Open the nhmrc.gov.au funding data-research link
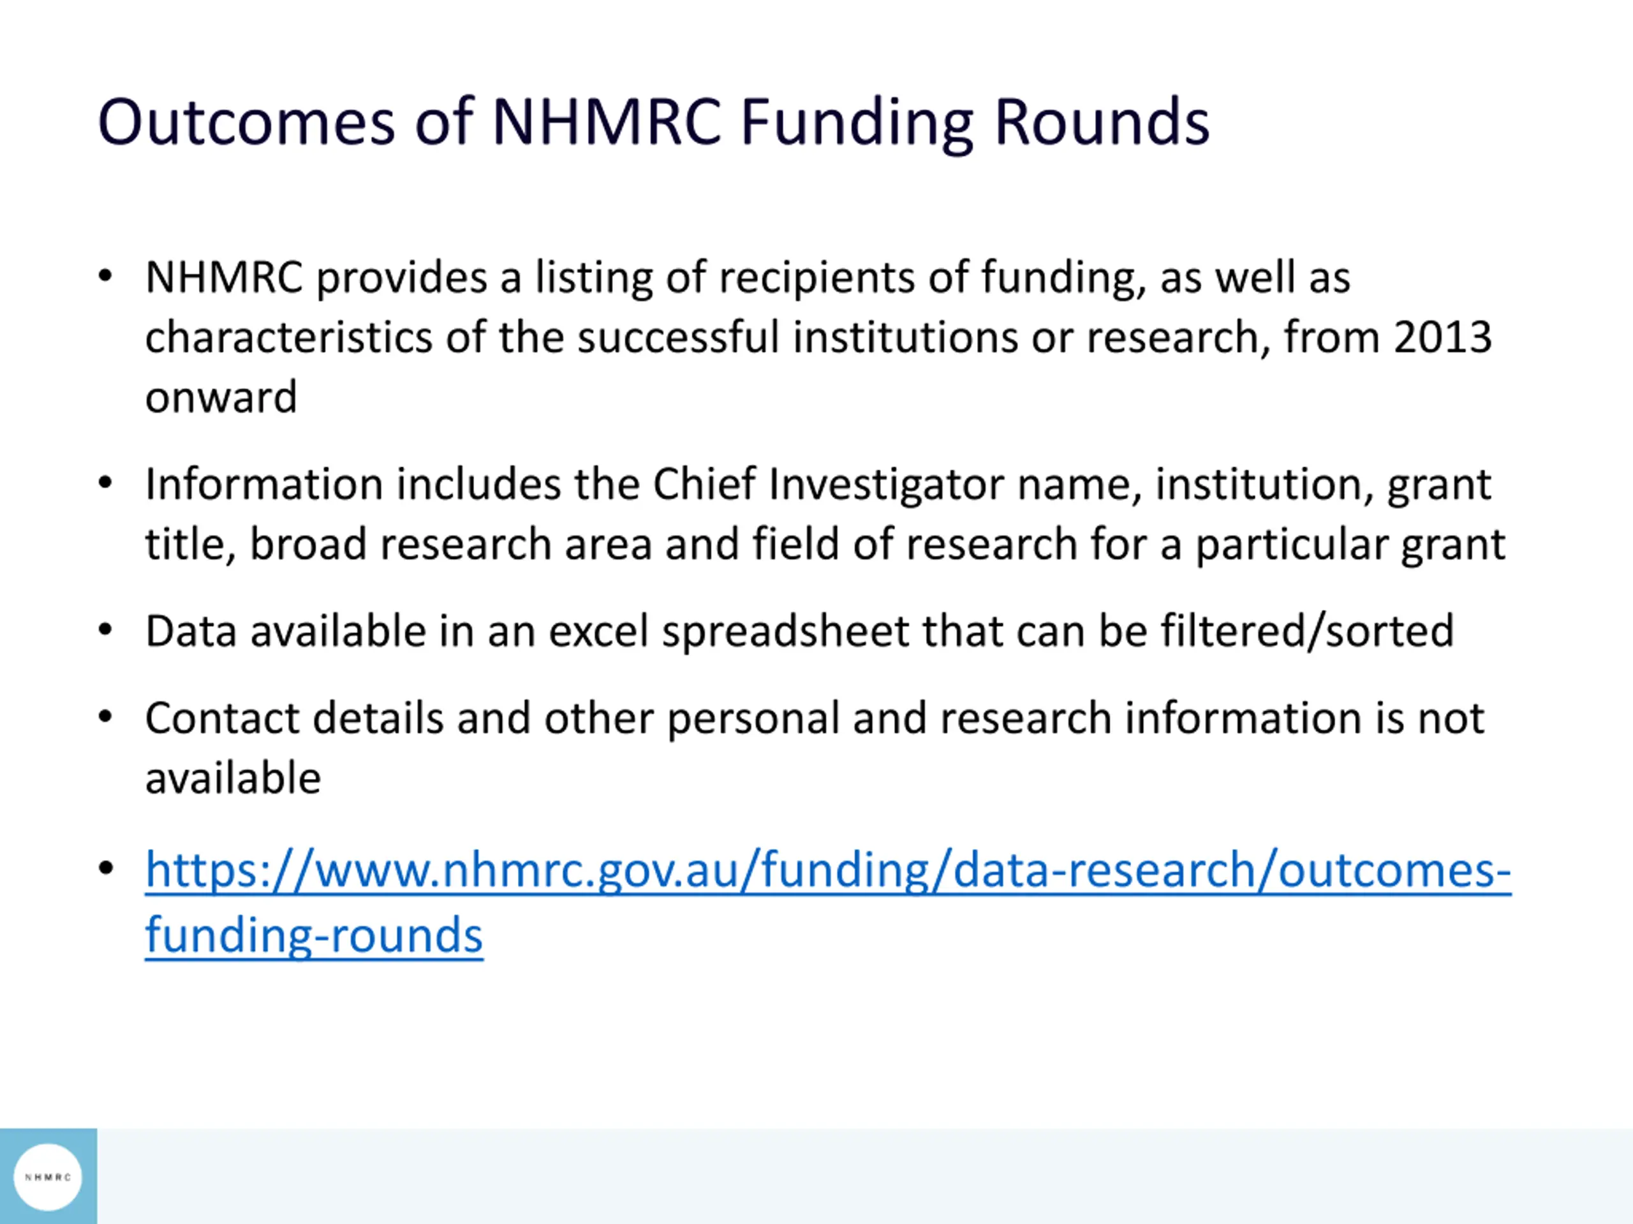The width and height of the screenshot is (1633, 1224). (829, 871)
